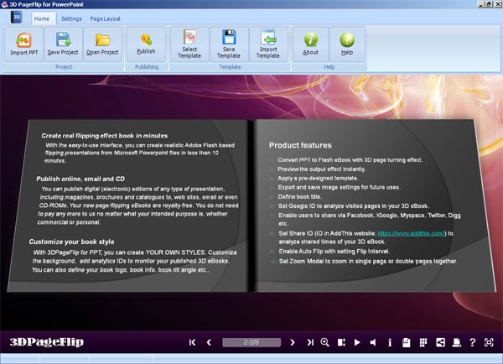Click the share icon
Image resolution: width=503 pixels, height=364 pixels.
click(x=440, y=342)
